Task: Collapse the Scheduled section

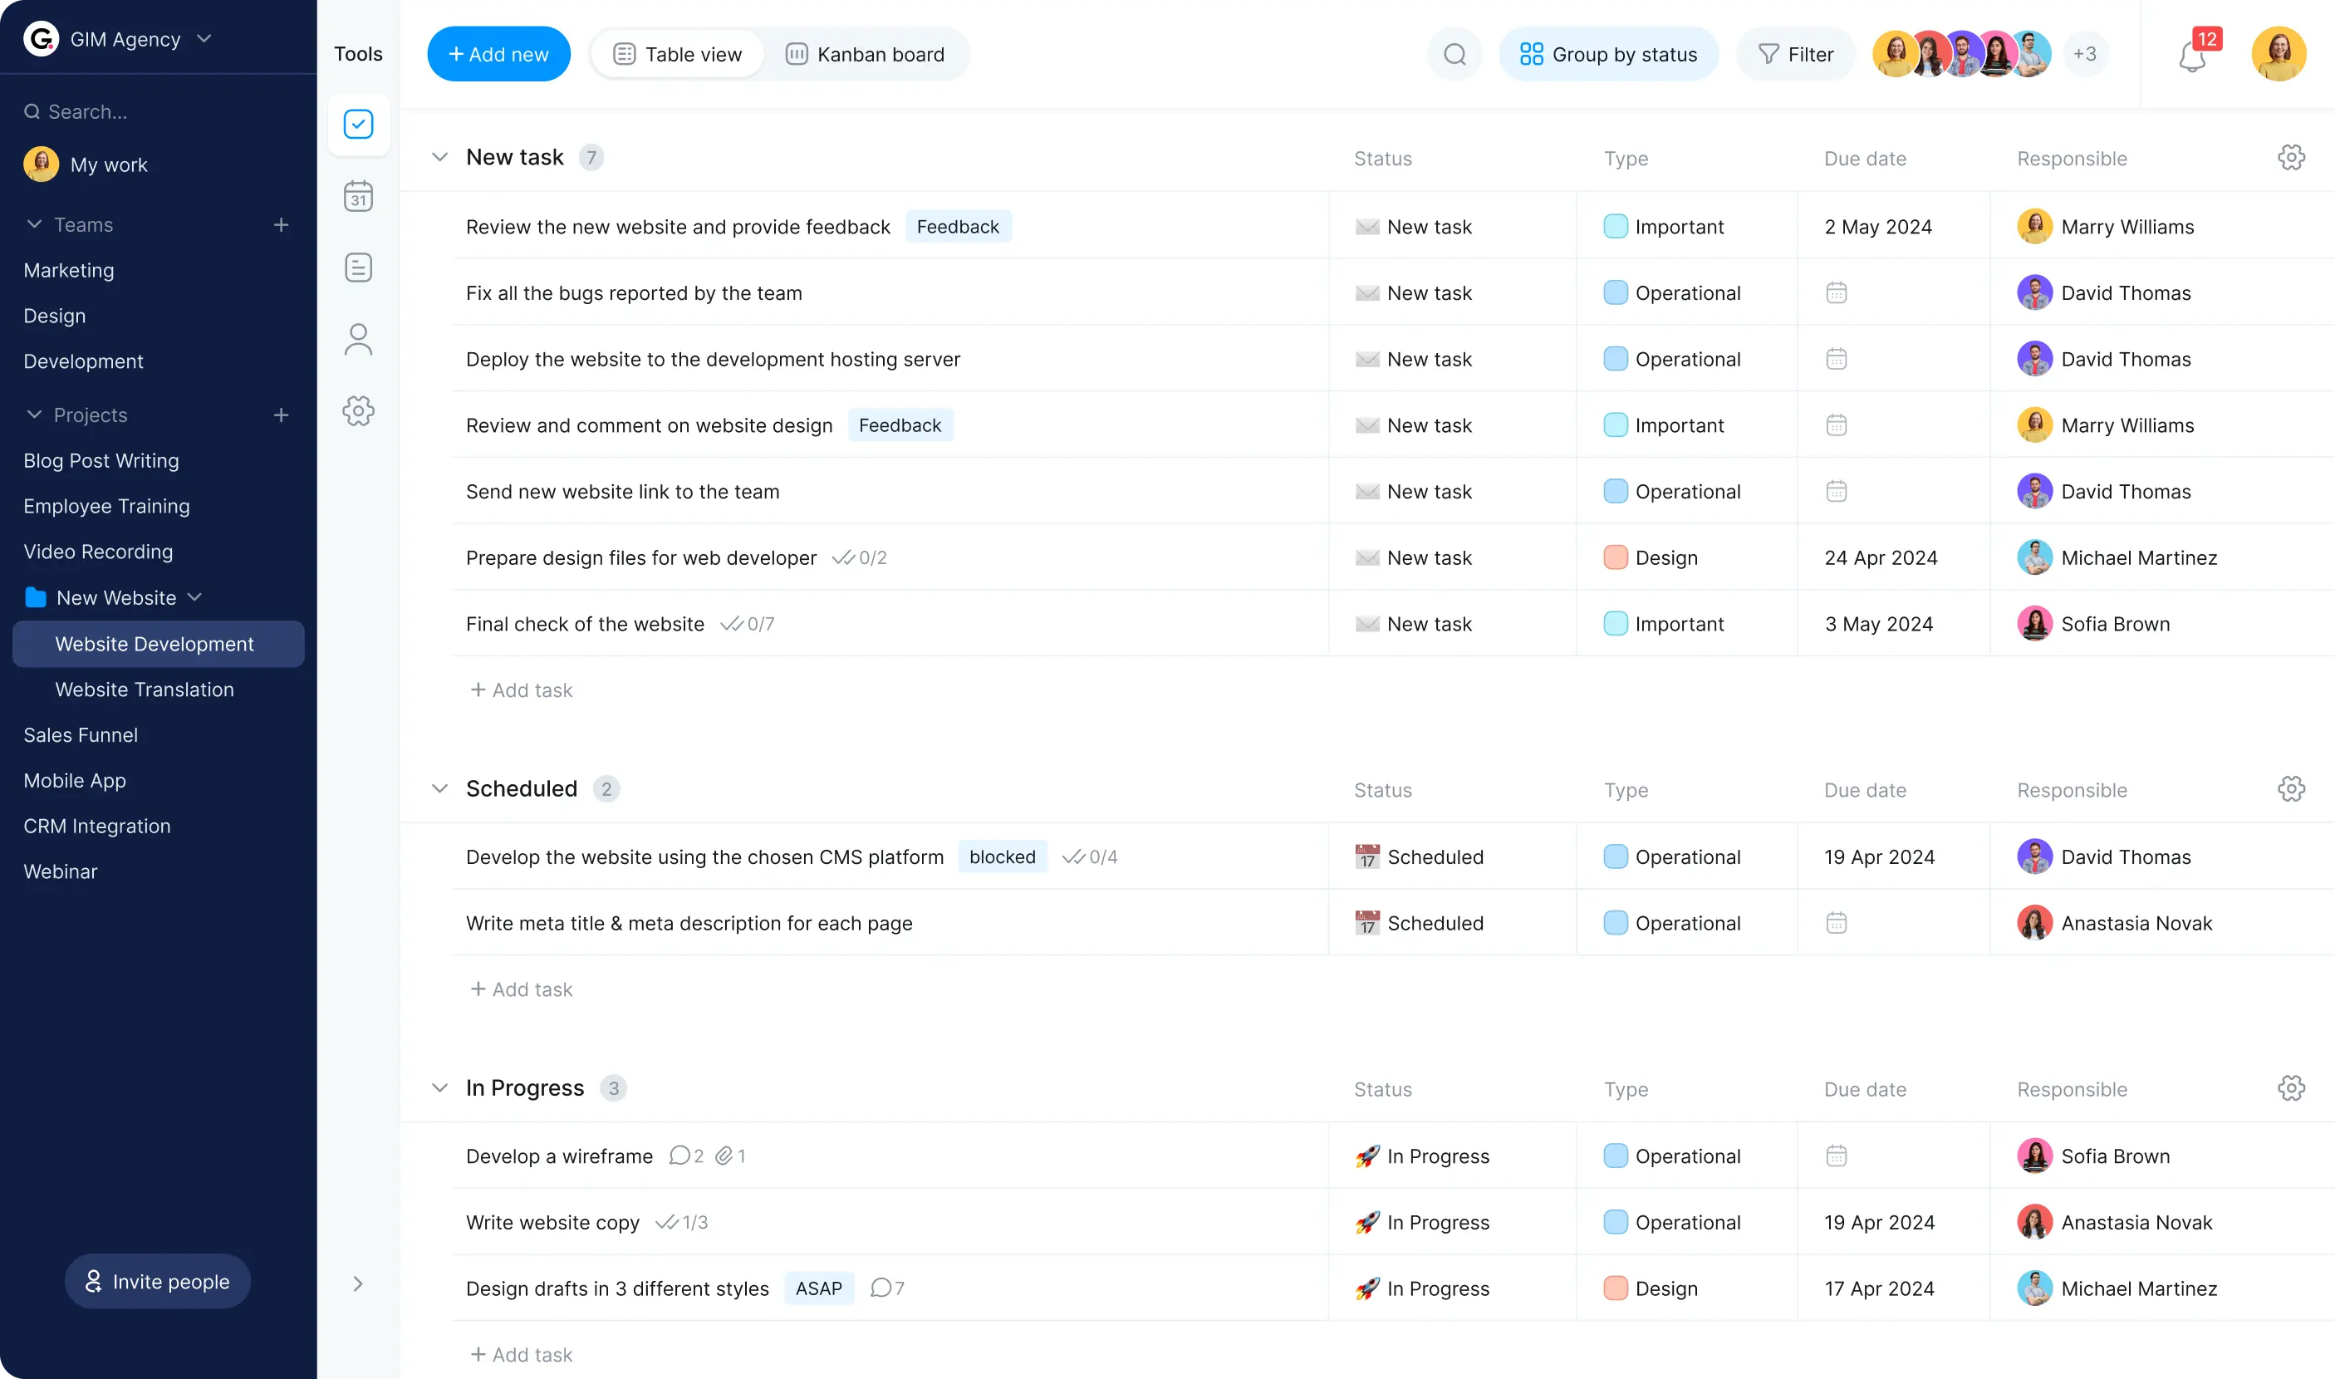Action: click(x=439, y=788)
